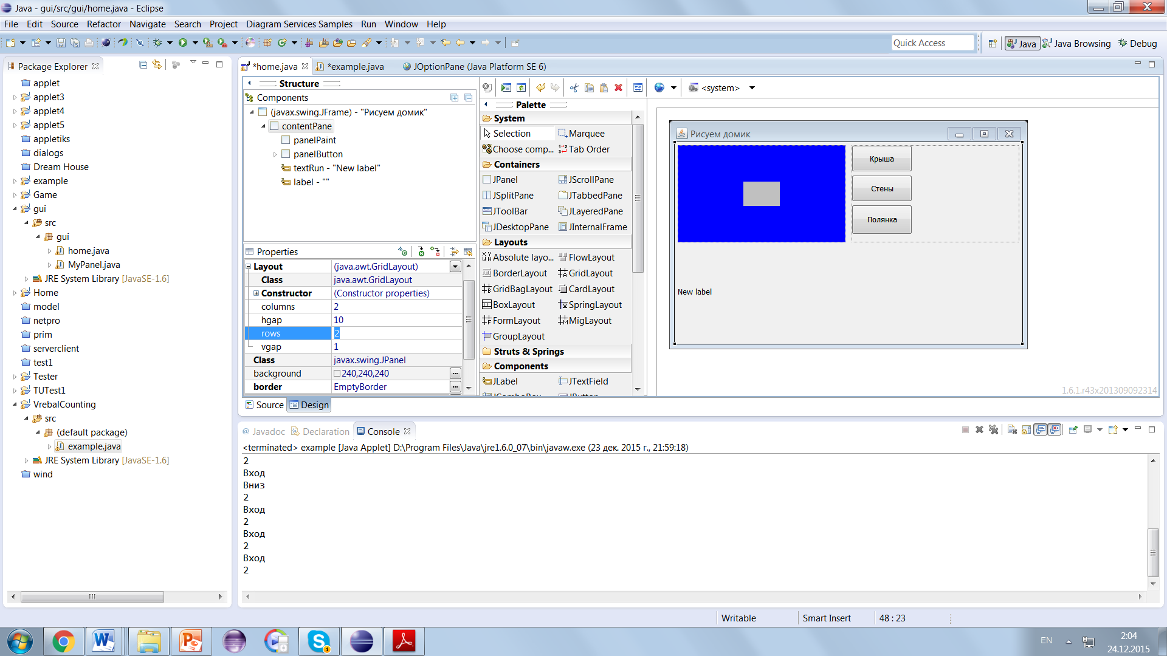This screenshot has width=1167, height=656.
Task: Click the Copy icon in designer toolbar
Action: click(589, 87)
